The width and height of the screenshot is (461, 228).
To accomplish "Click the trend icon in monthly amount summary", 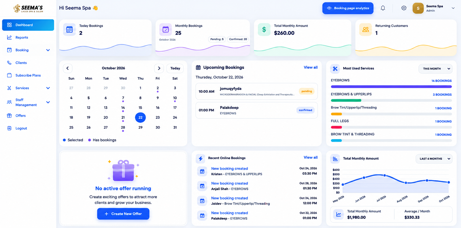I will [x=339, y=214].
